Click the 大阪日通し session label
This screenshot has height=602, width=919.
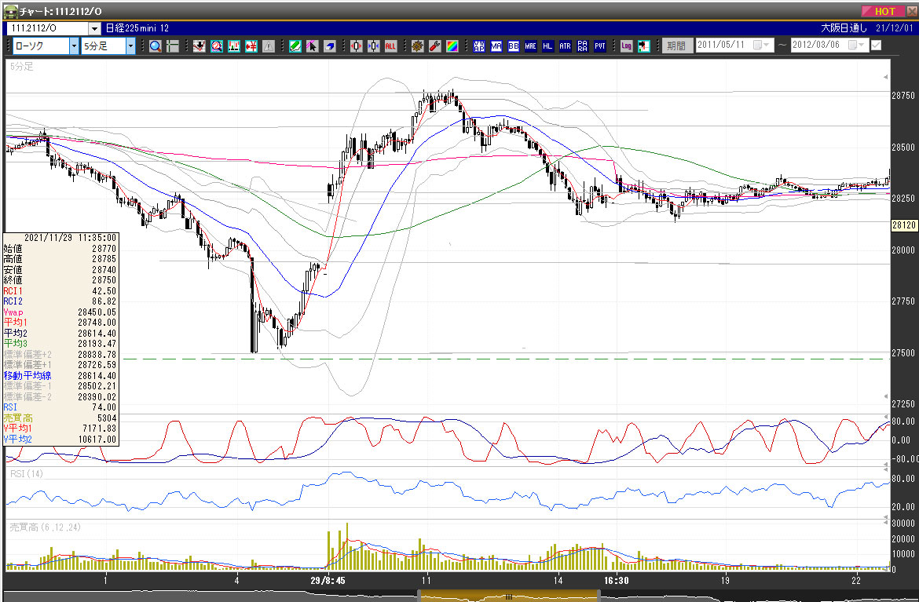coord(844,28)
